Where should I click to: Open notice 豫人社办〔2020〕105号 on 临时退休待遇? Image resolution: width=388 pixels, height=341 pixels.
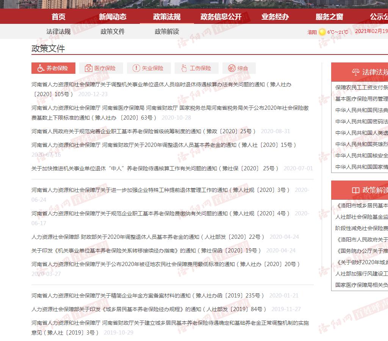tap(161, 89)
